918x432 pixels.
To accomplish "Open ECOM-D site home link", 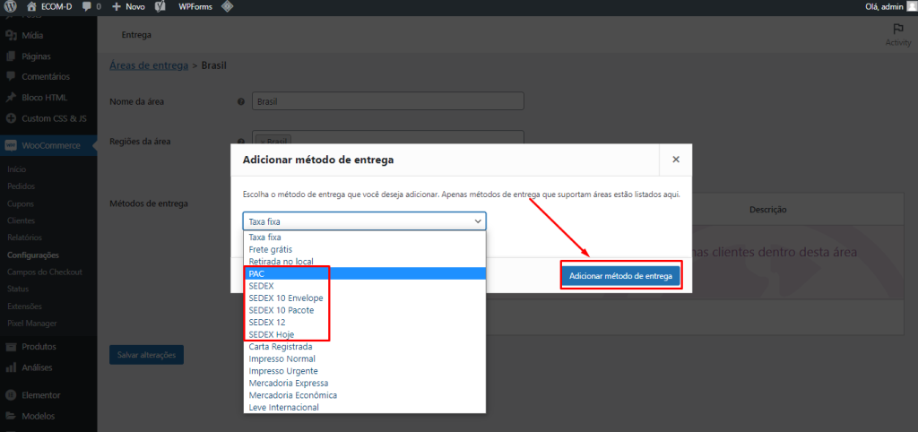I will 51,7.
